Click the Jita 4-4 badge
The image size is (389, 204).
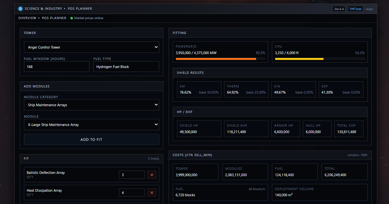click(339, 9)
